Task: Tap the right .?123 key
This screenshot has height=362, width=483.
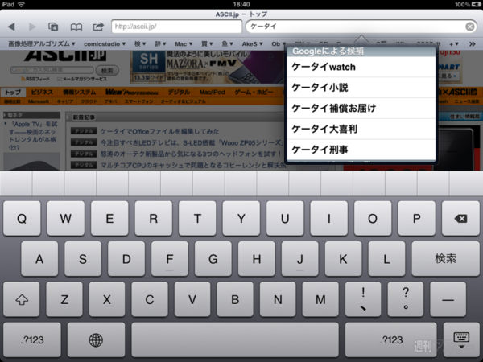Action: pyautogui.click(x=391, y=339)
